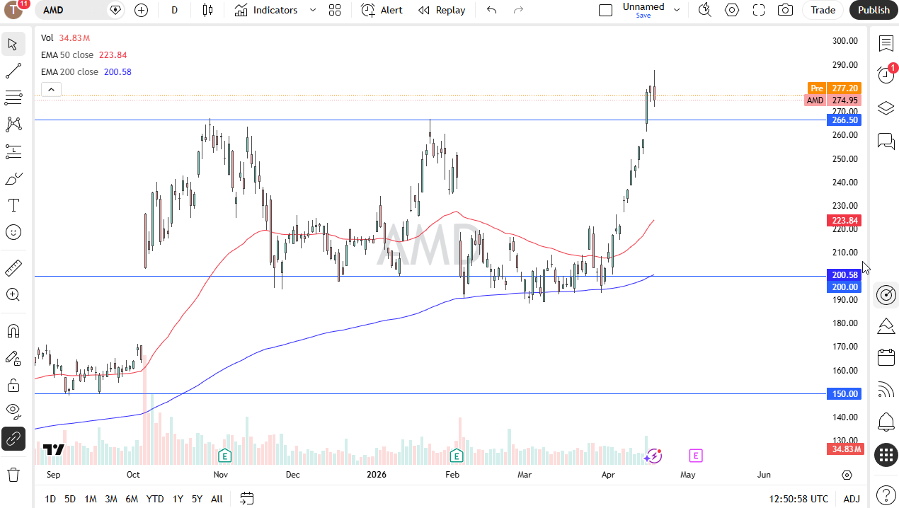The image size is (899, 508).
Task: Change the D time interval
Action: [x=175, y=10]
